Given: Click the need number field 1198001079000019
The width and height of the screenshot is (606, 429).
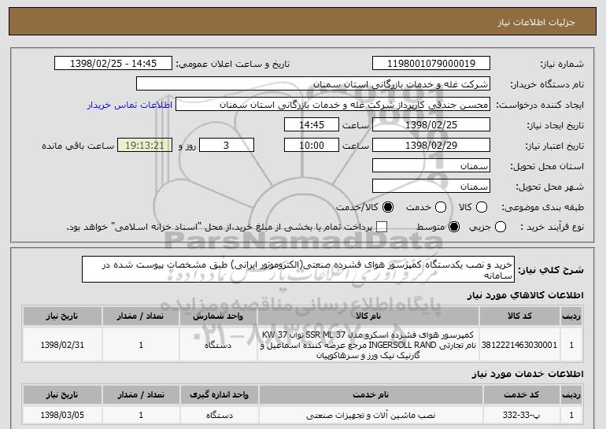Looking at the screenshot, I should tap(431, 64).
